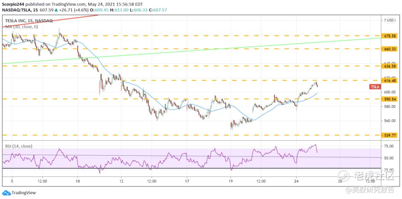
Task: Click the MA (30, close, 0) indicator legend
Action: coord(22,26)
